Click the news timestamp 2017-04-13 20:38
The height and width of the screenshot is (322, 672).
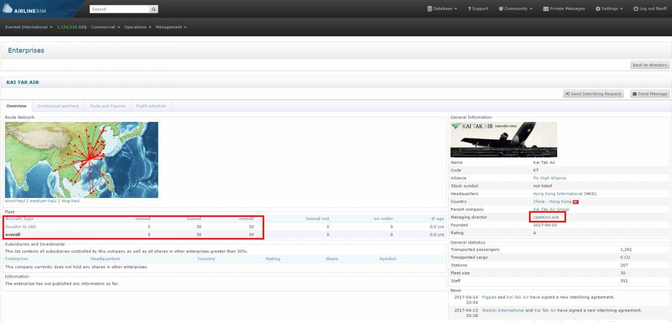466,312
